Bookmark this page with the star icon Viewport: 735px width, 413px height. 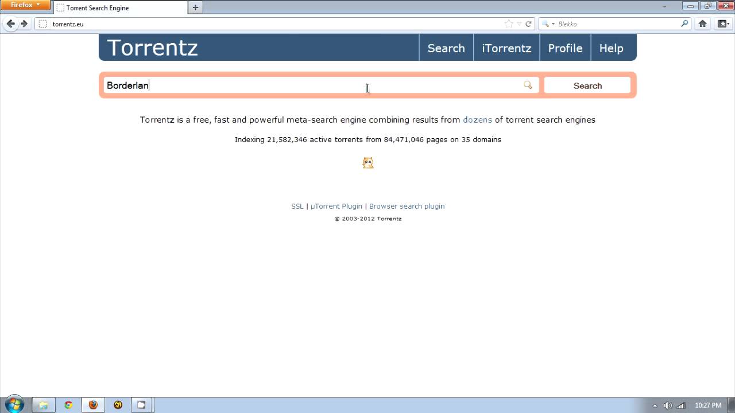click(509, 24)
